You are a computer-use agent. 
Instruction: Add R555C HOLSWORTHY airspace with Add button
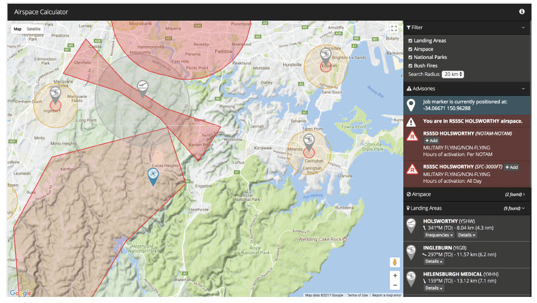coord(511,167)
